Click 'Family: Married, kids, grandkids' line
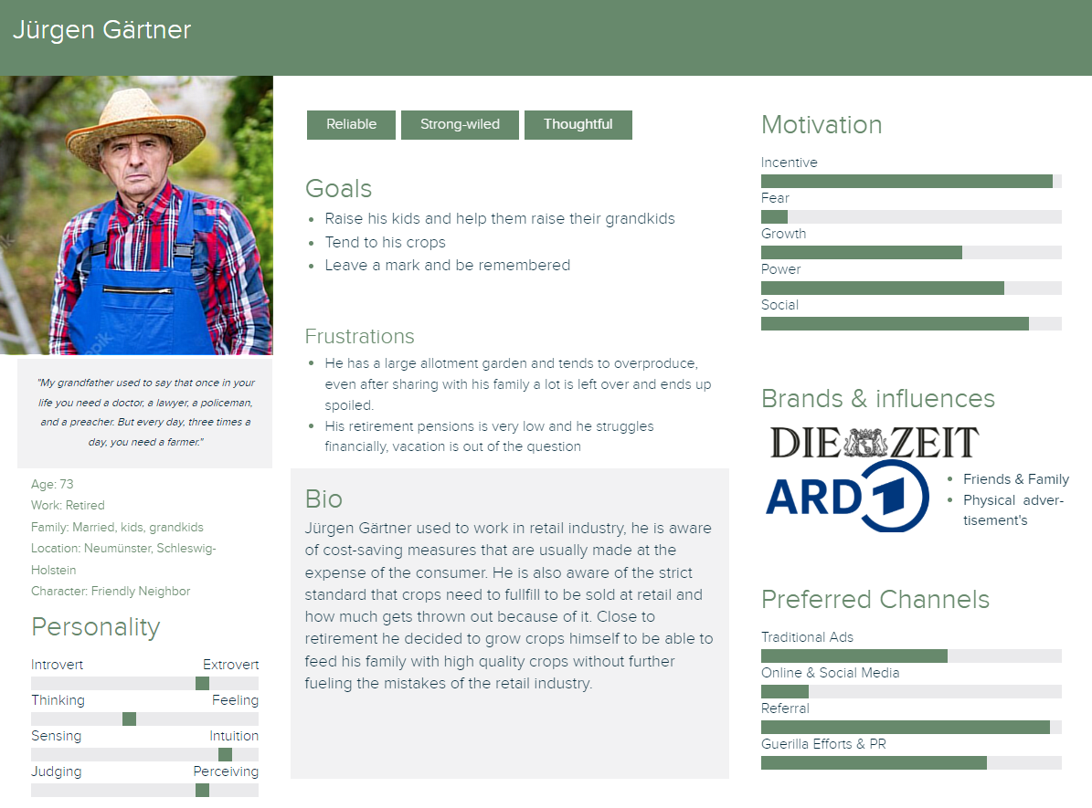The image size is (1092, 808). [117, 528]
